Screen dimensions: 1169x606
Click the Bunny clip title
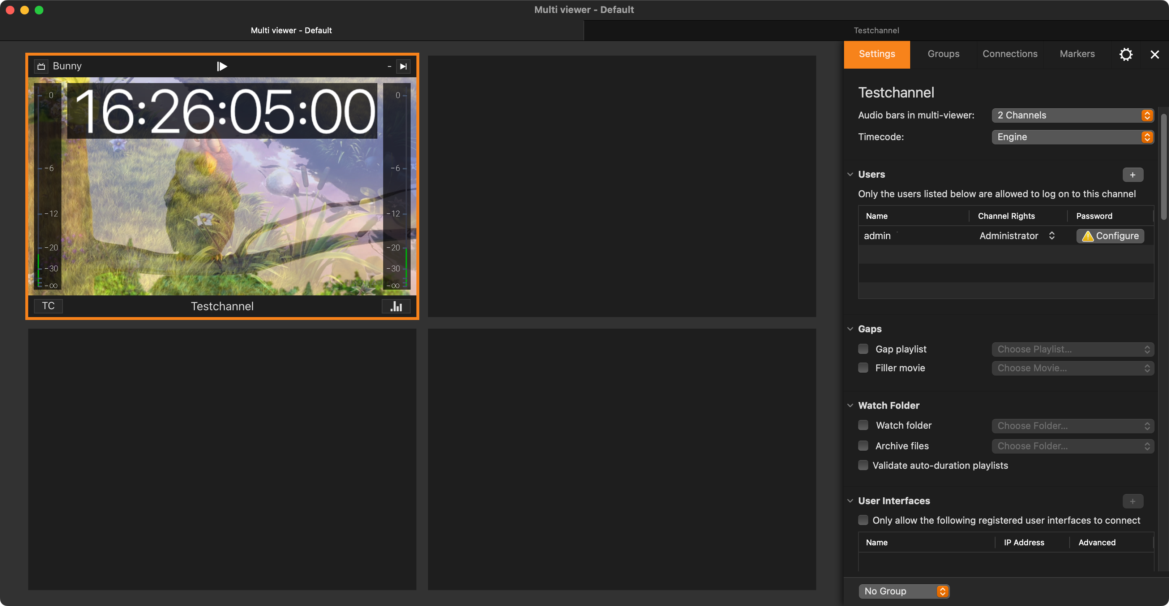(67, 66)
